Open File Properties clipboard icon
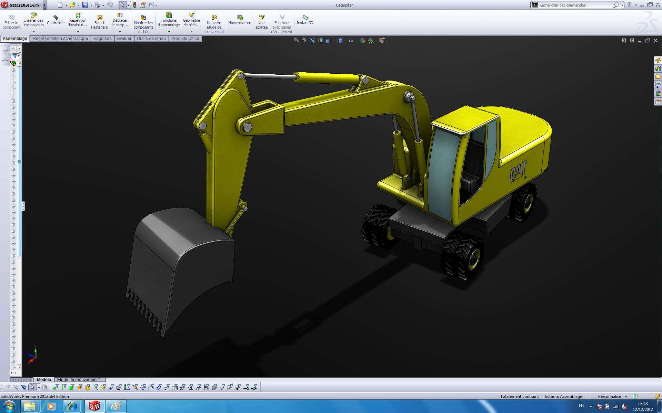The width and height of the screenshot is (662, 413). [142, 5]
